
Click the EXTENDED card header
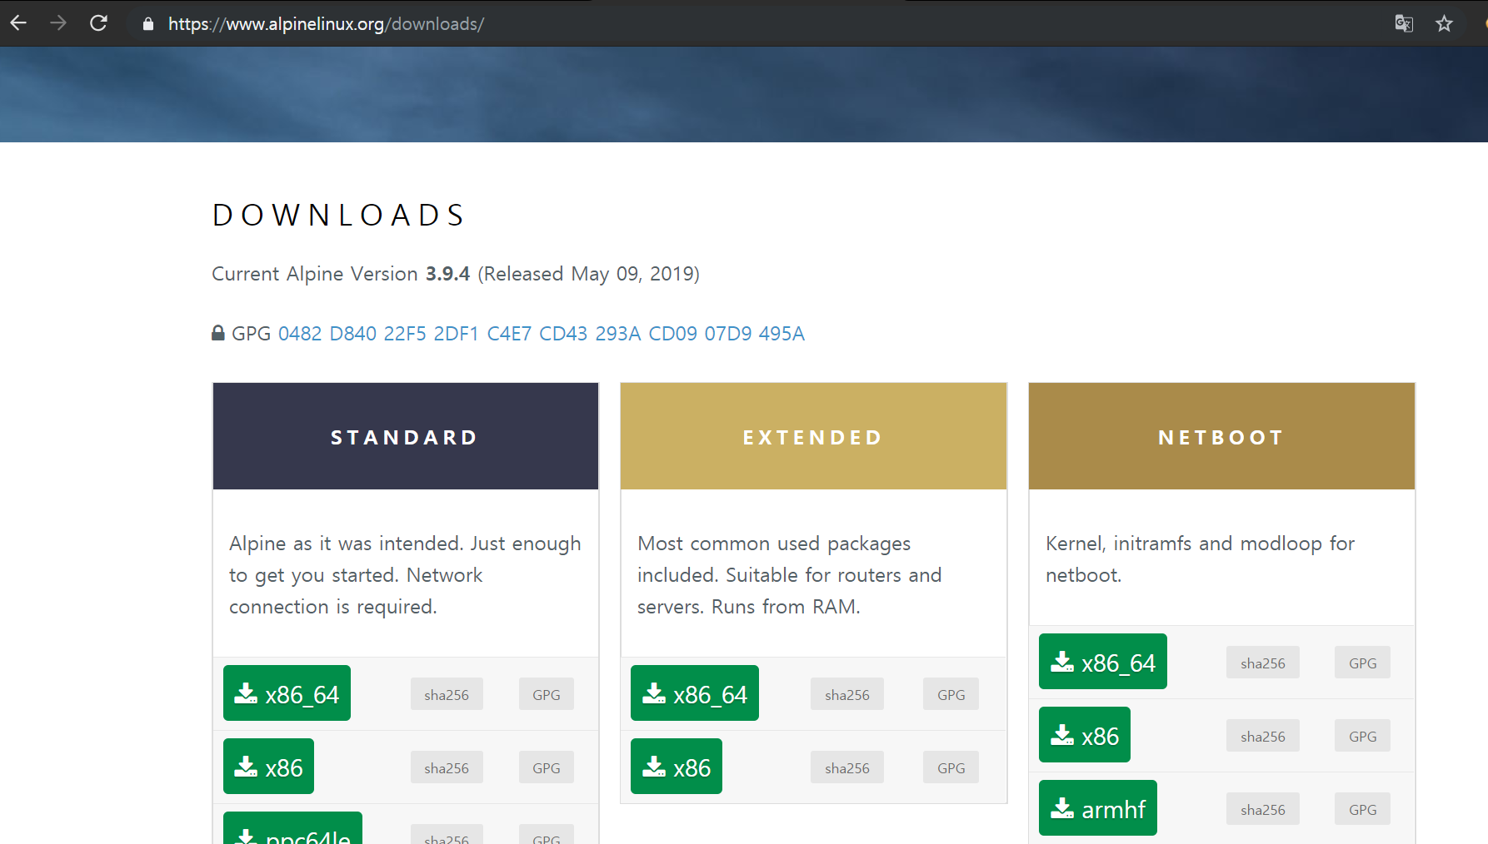(814, 436)
